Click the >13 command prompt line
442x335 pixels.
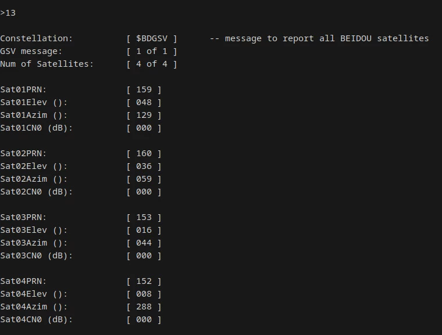pyautogui.click(x=8, y=13)
